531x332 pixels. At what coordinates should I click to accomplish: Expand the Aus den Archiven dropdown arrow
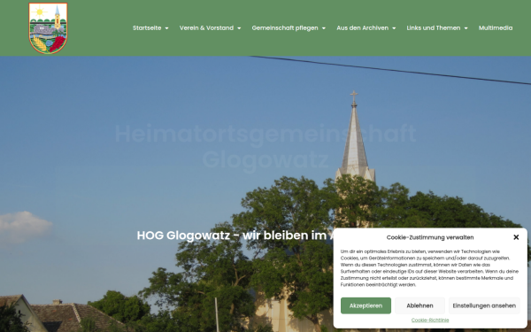tap(394, 28)
